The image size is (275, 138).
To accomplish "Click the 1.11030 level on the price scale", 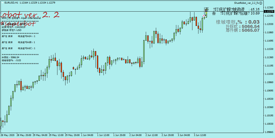I will click(269, 74).
